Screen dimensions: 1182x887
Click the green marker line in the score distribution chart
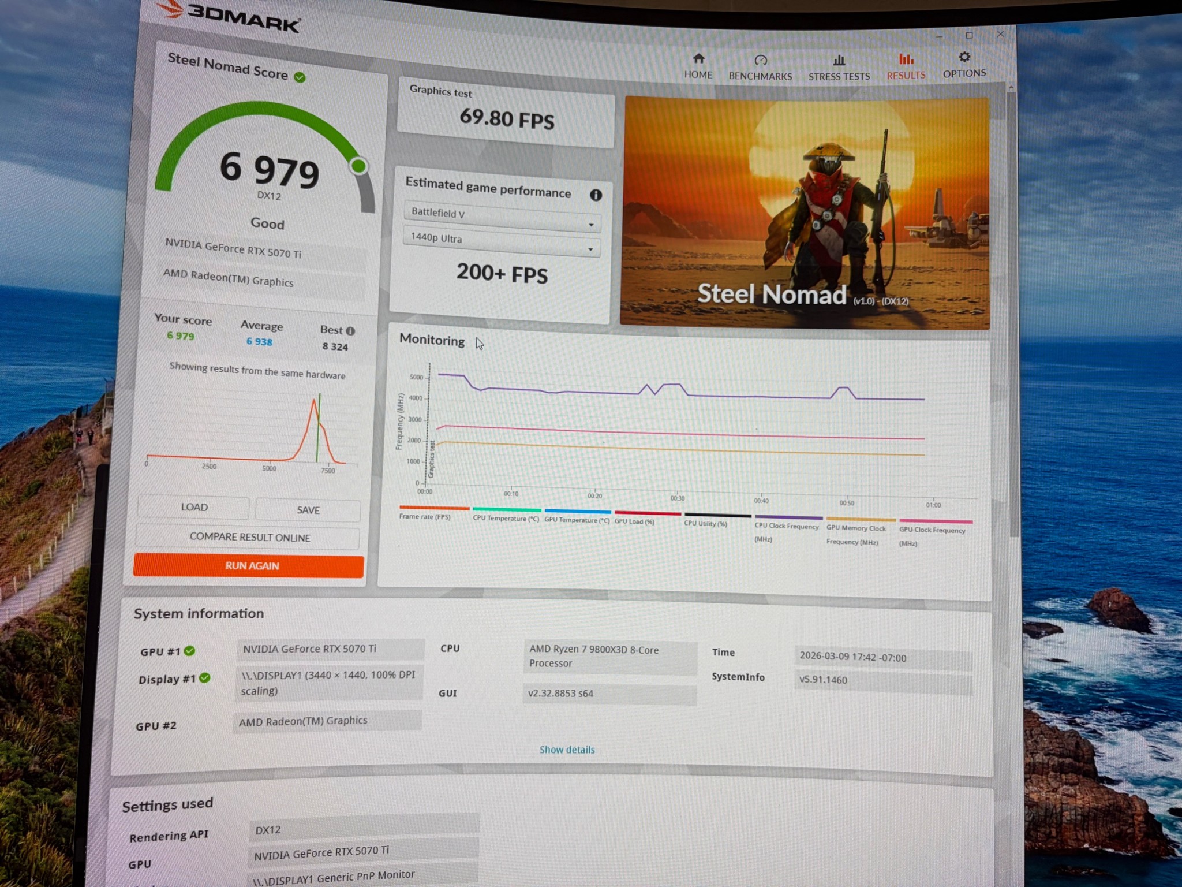[x=319, y=427]
